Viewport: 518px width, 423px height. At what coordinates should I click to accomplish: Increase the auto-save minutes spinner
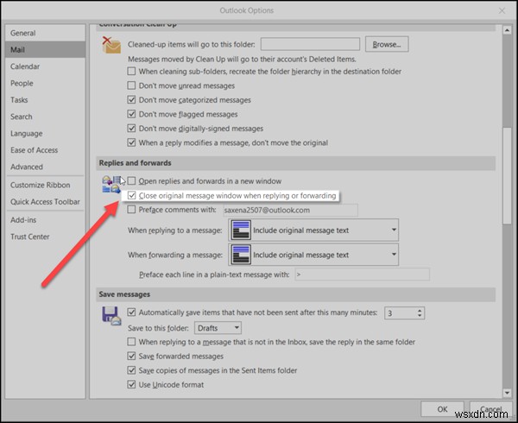[420, 311]
